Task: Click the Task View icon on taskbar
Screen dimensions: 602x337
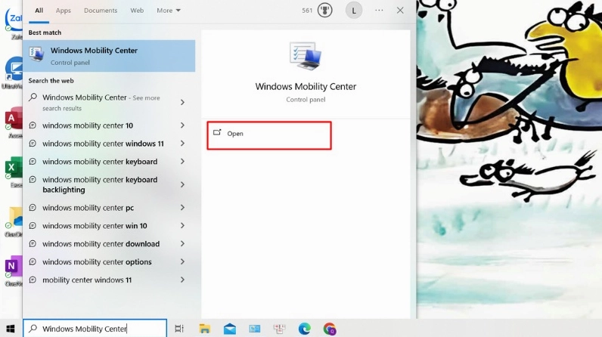Action: coord(179,329)
